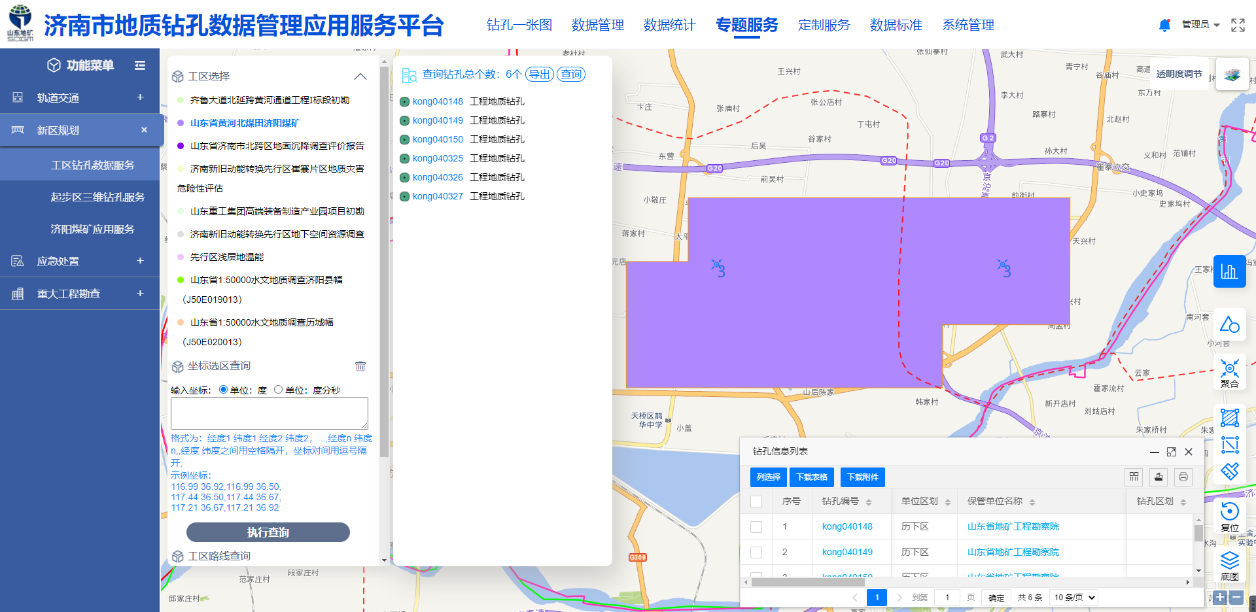Tick the select-all checkbox in table header
Viewport: 1256px width, 612px height.
pyautogui.click(x=756, y=501)
